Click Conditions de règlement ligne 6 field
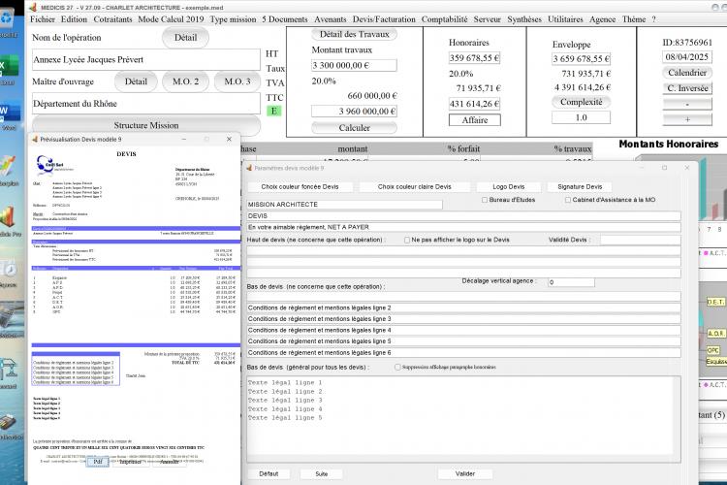Image resolution: width=727 pixels, height=485 pixels. click(463, 353)
